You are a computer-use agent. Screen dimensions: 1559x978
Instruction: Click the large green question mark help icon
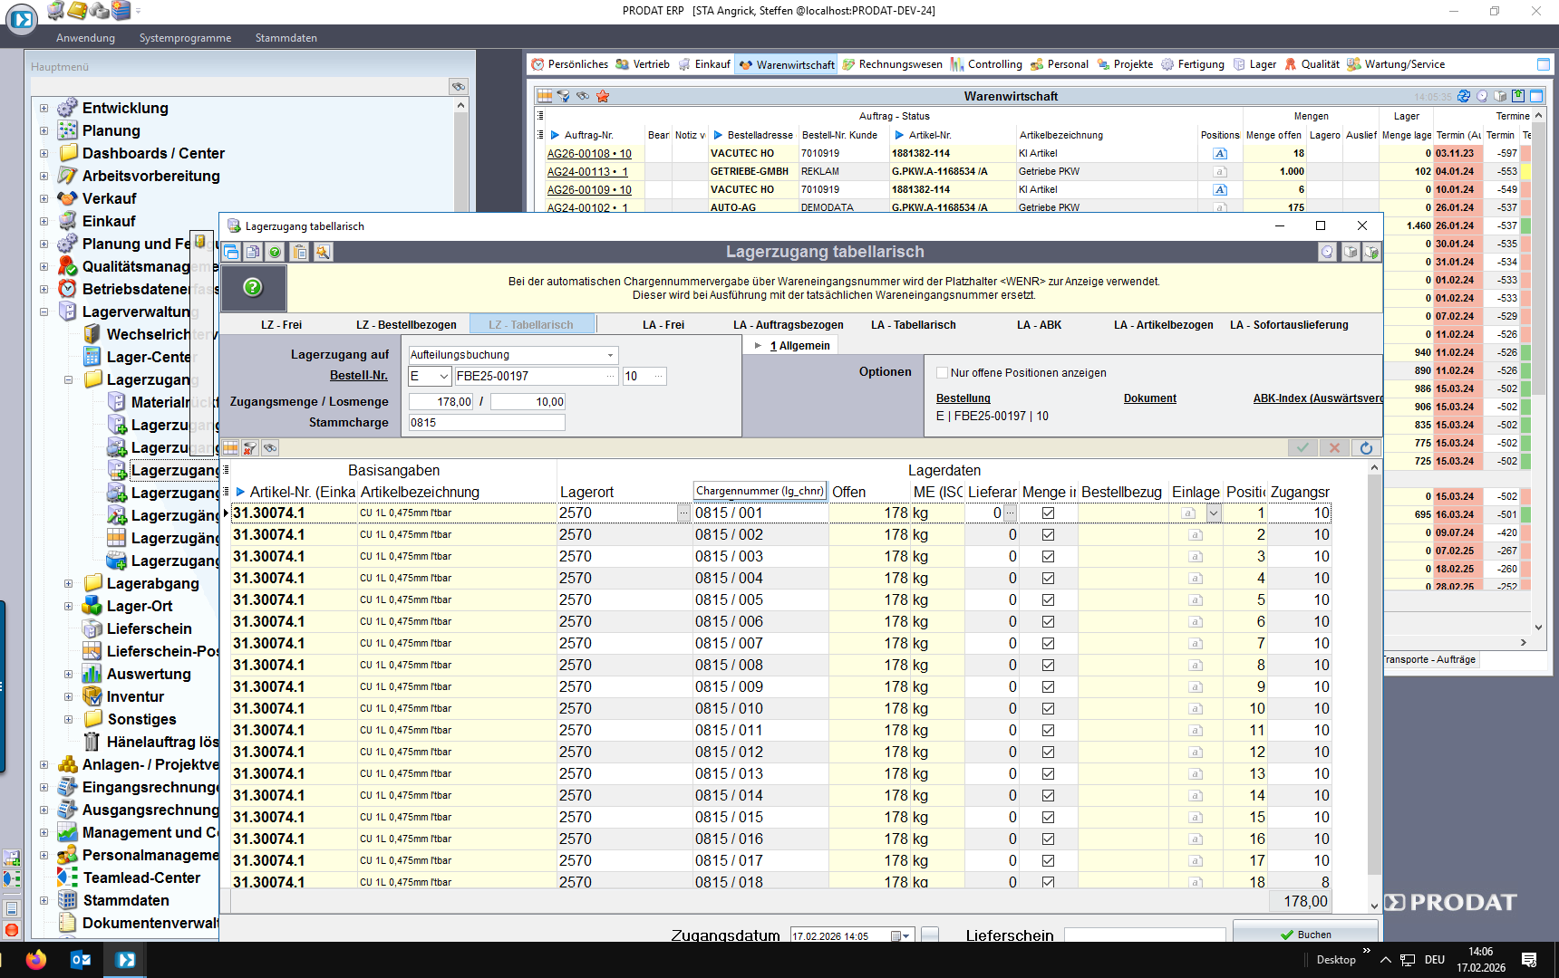253,287
